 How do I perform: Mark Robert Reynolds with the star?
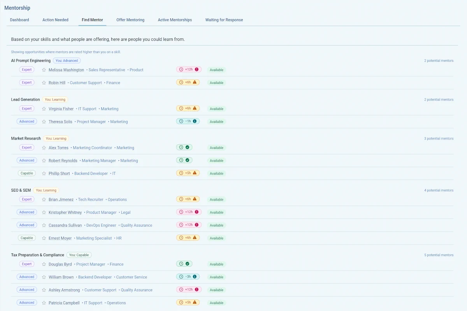(44, 161)
